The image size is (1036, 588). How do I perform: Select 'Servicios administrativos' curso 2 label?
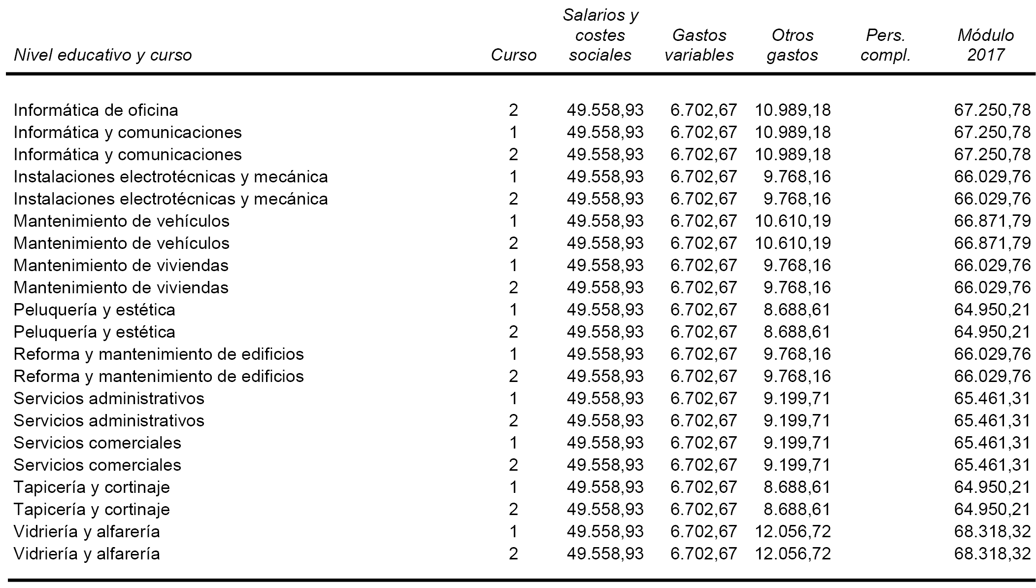(109, 420)
